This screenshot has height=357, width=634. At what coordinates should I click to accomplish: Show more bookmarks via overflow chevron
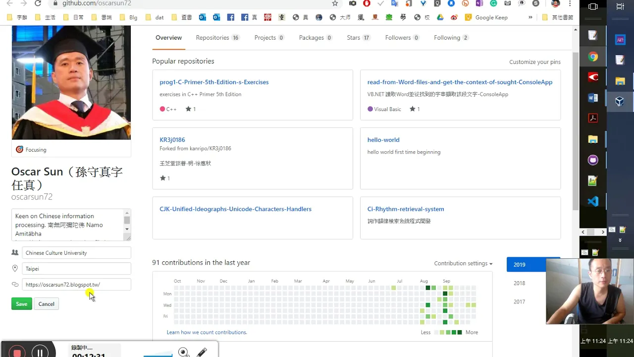[x=530, y=17]
